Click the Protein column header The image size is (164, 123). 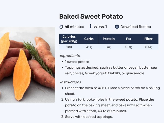point(109,39)
